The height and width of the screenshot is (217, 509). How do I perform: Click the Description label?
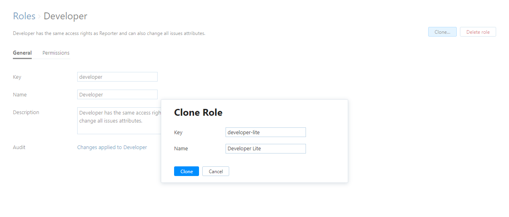[26, 113]
